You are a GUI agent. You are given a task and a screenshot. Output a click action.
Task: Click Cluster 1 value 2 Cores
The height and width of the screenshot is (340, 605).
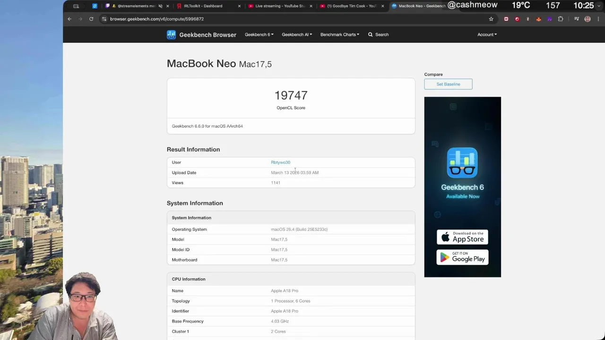(278, 331)
